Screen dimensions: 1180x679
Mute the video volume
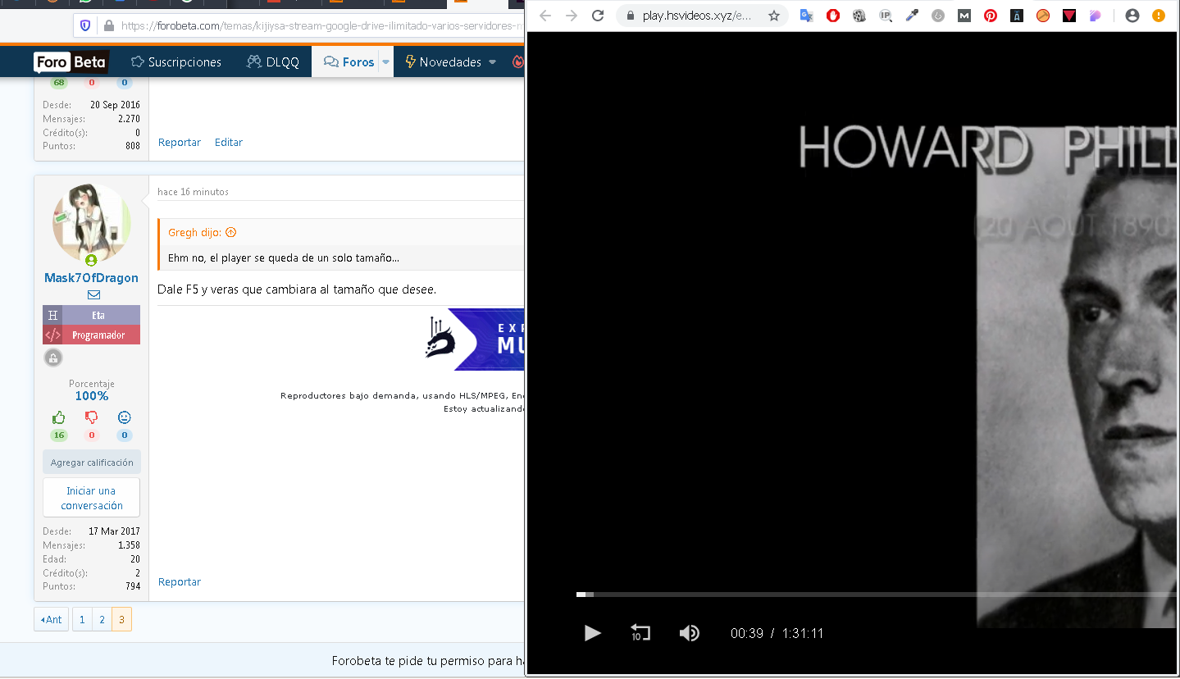(x=690, y=633)
